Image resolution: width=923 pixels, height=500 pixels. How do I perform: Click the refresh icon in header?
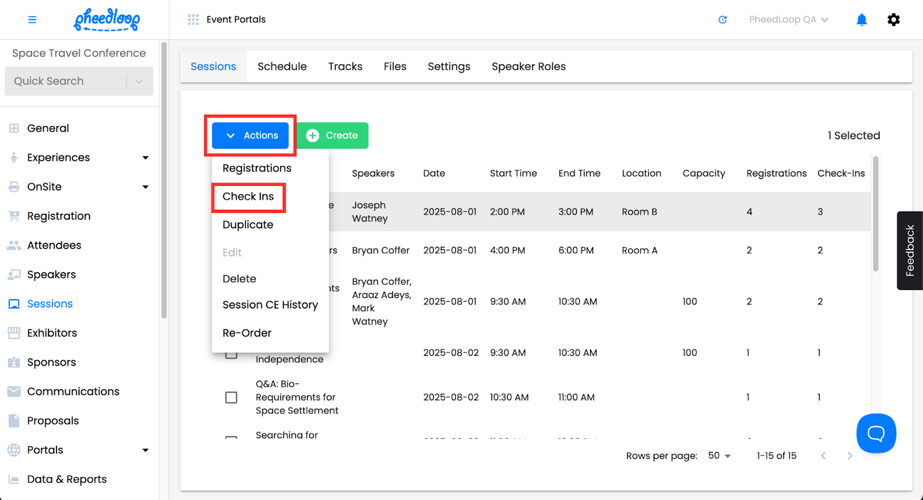[x=722, y=20]
